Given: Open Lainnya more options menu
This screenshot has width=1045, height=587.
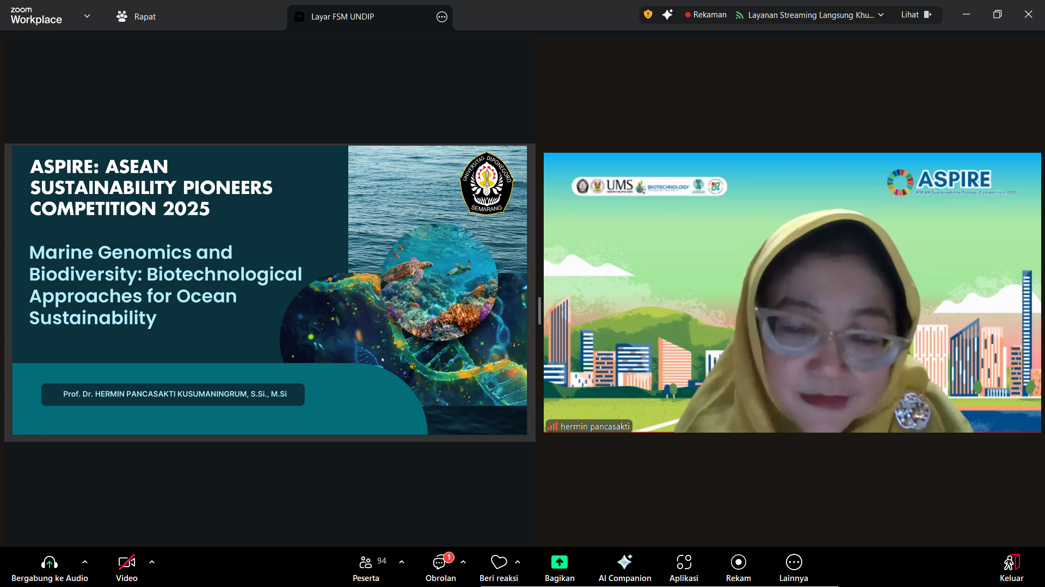Looking at the screenshot, I should (x=794, y=562).
